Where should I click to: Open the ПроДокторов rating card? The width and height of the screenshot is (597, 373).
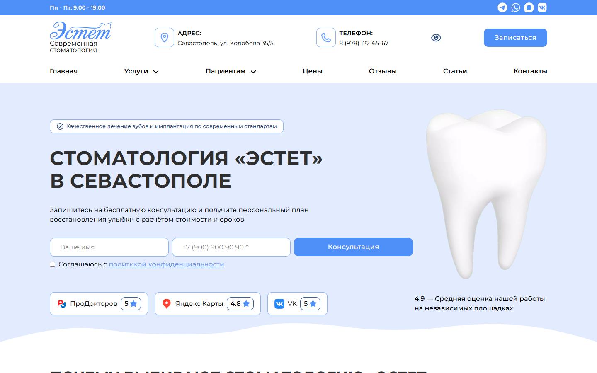tap(99, 304)
